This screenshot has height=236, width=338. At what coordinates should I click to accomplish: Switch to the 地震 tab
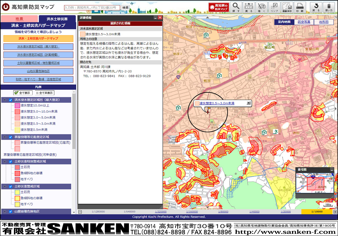[x=19, y=19]
